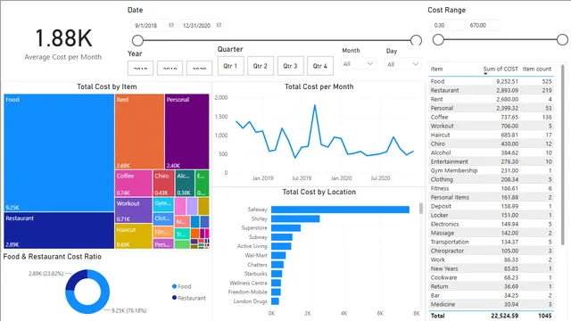Click the end date field 12/31/2020

[x=202, y=26]
